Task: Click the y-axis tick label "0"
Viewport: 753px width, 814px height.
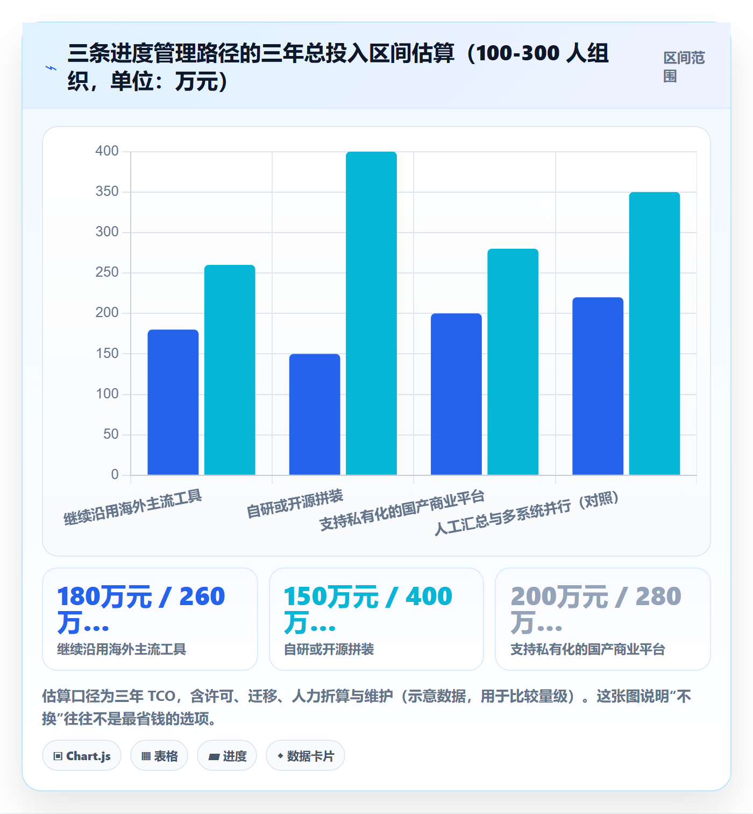Action: coord(115,475)
